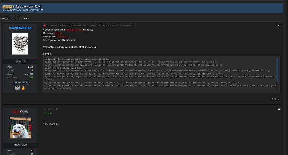Click STARTEXMISLEAD skull avatar image
The height and width of the screenshot is (155, 288).
tap(20, 44)
